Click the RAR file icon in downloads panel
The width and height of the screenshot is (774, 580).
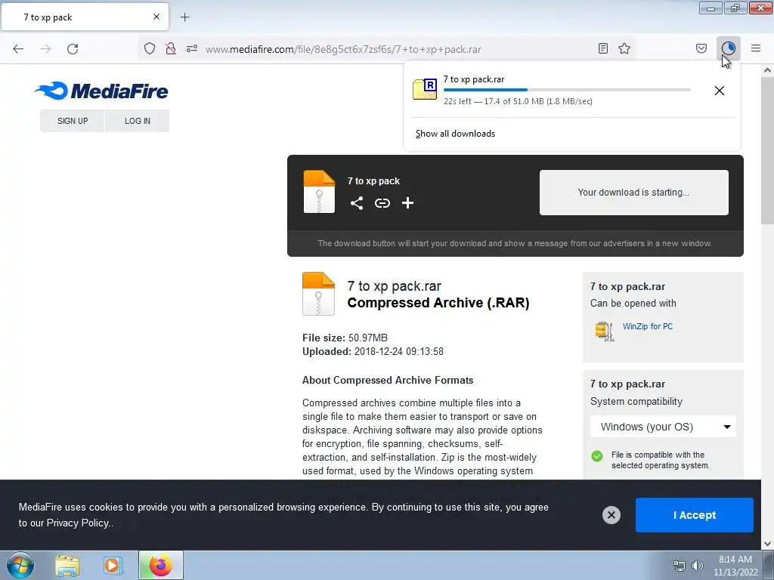(x=425, y=89)
